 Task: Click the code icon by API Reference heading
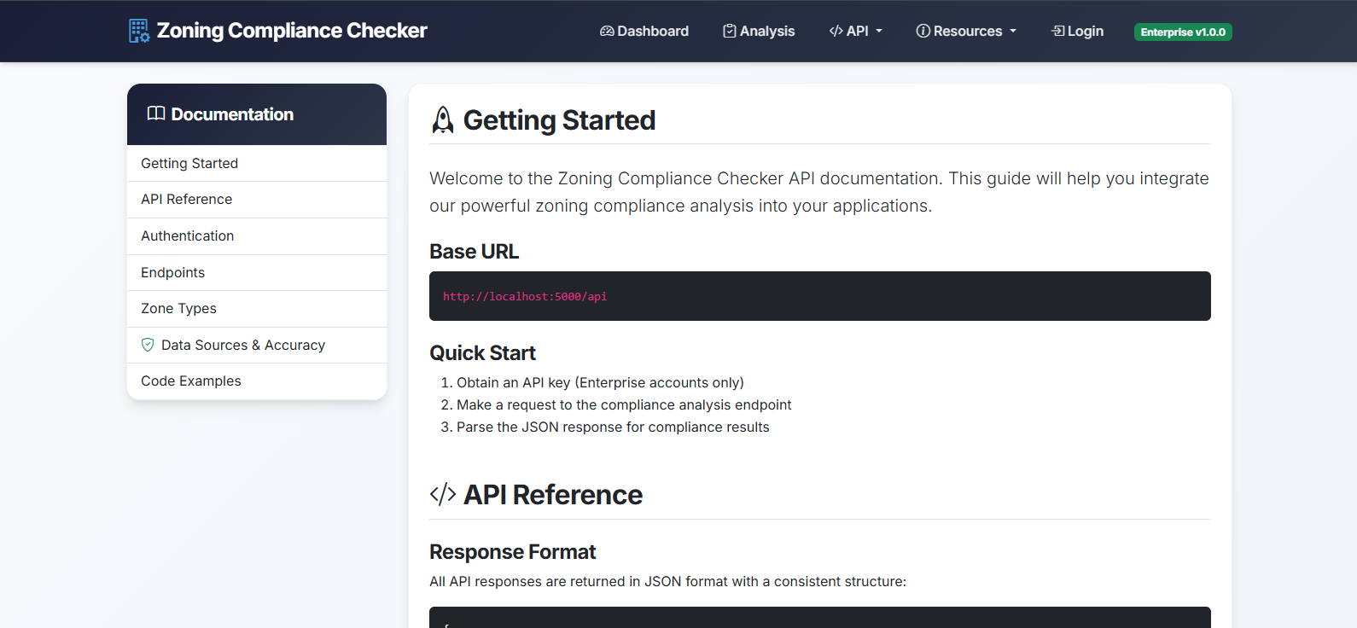click(x=443, y=495)
